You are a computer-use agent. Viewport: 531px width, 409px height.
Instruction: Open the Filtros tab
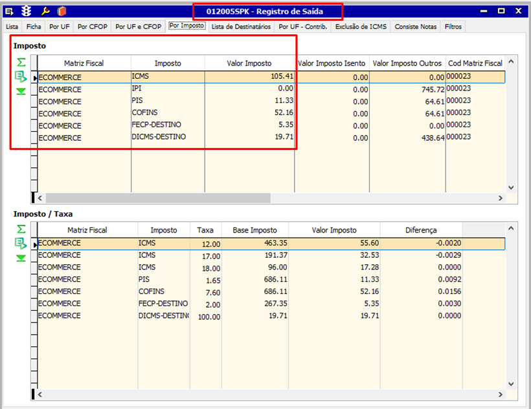tap(453, 26)
